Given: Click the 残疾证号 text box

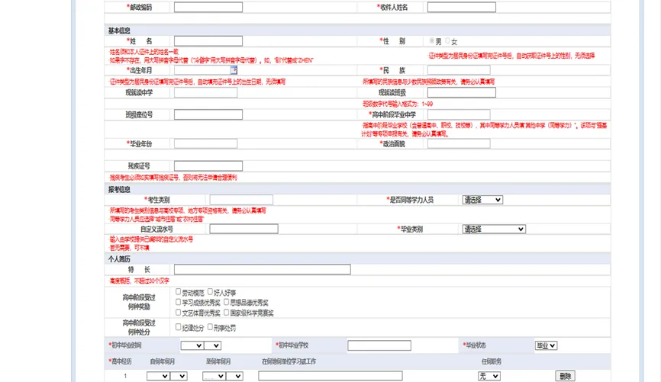Looking at the screenshot, I should click(208, 166).
